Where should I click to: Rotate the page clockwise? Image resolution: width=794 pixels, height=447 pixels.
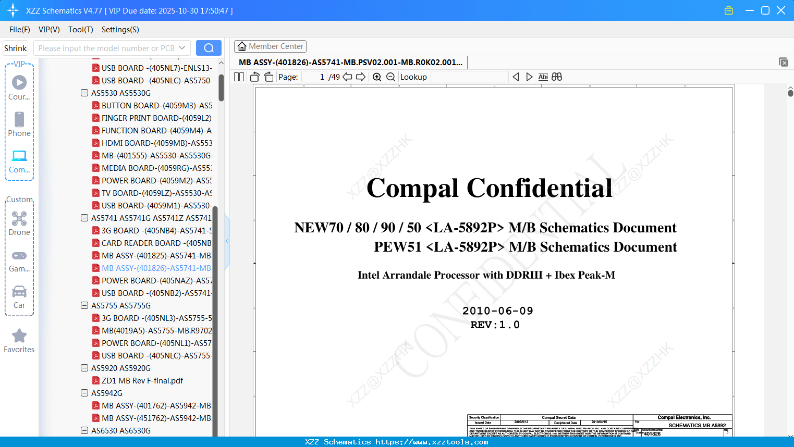tap(268, 77)
